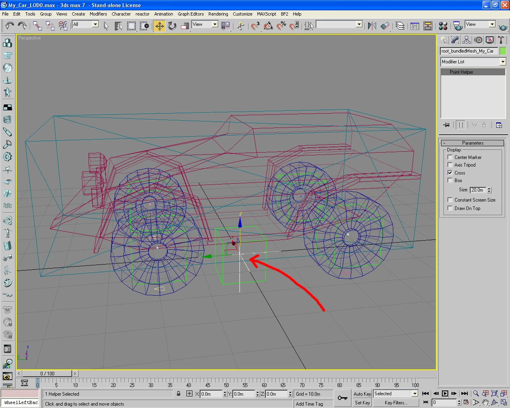Collapse the Parameters rollout
510x408 pixels.
coord(473,143)
